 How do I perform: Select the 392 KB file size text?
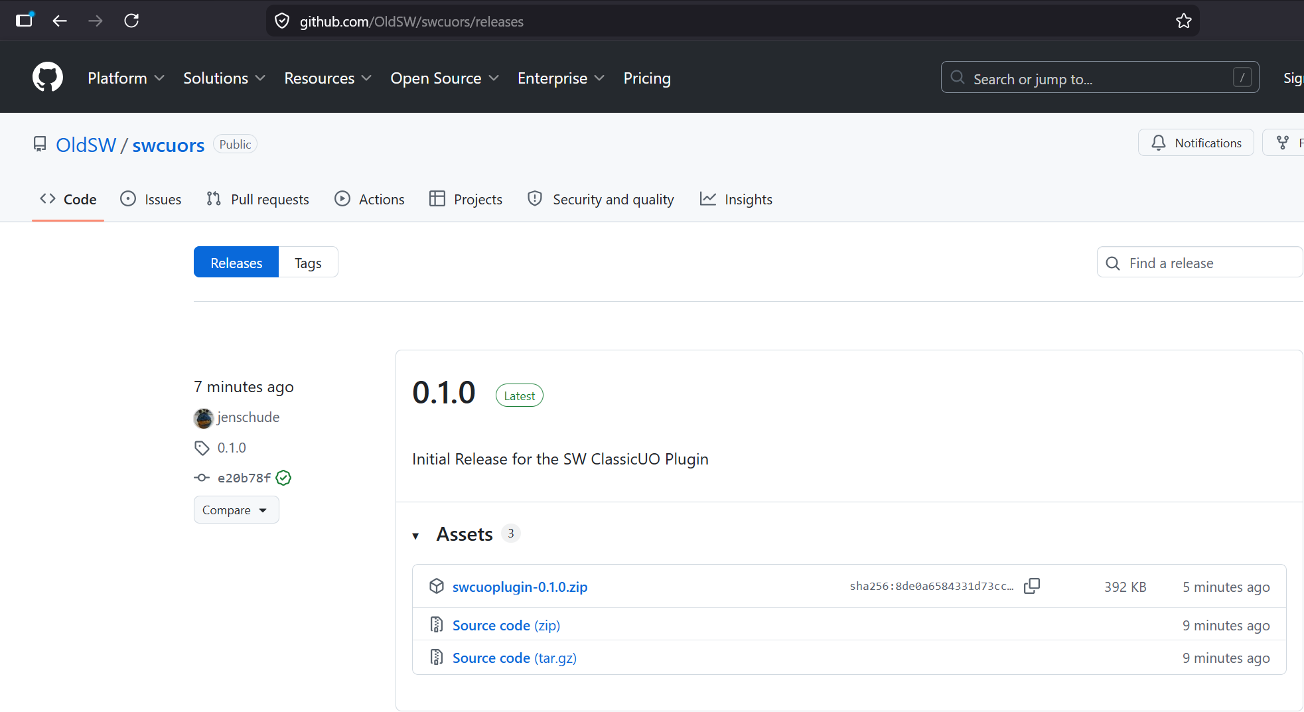pyautogui.click(x=1125, y=587)
